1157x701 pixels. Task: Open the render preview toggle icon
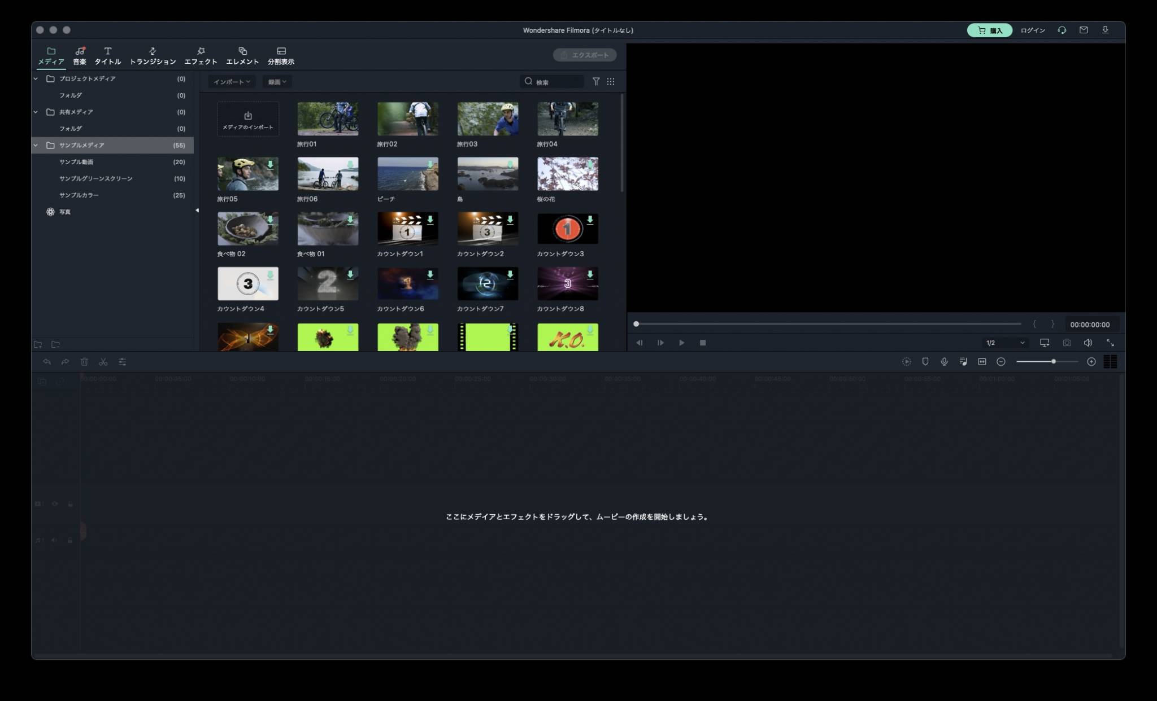point(906,361)
